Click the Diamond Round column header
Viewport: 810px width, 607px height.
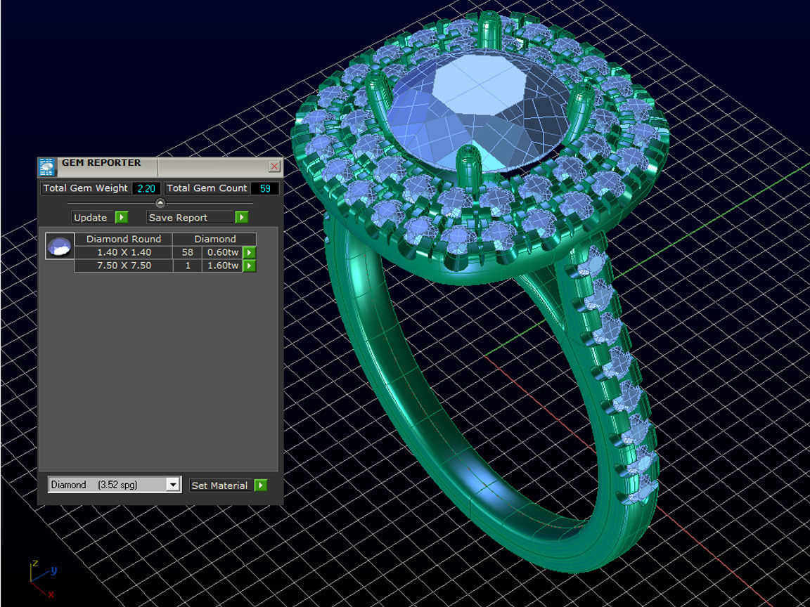point(124,239)
